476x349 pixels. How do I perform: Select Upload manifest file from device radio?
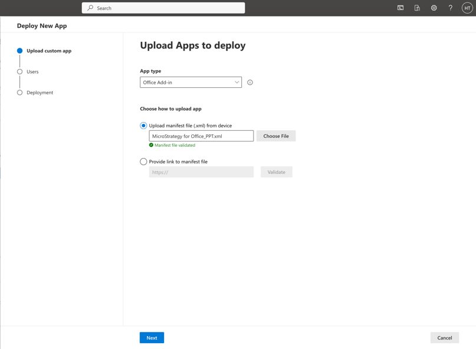[x=143, y=126]
